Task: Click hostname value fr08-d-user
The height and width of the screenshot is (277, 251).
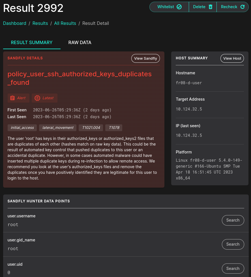Action: [x=189, y=83]
